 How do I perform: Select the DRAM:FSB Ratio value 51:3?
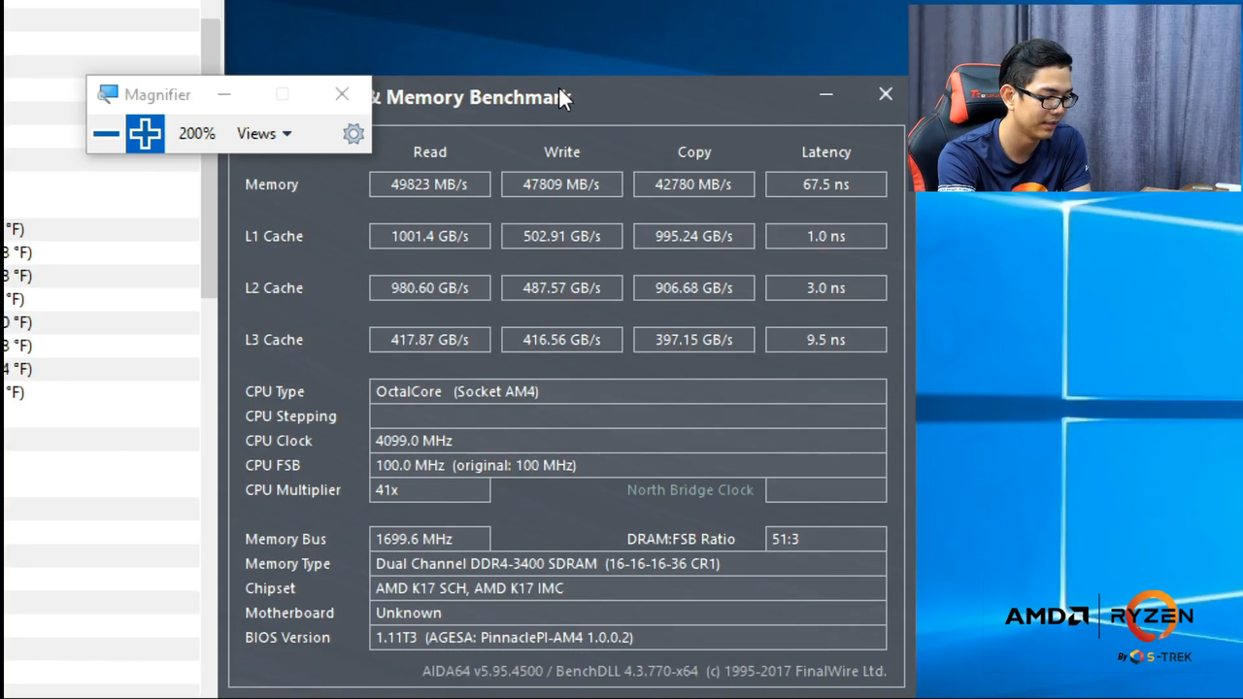pos(825,538)
